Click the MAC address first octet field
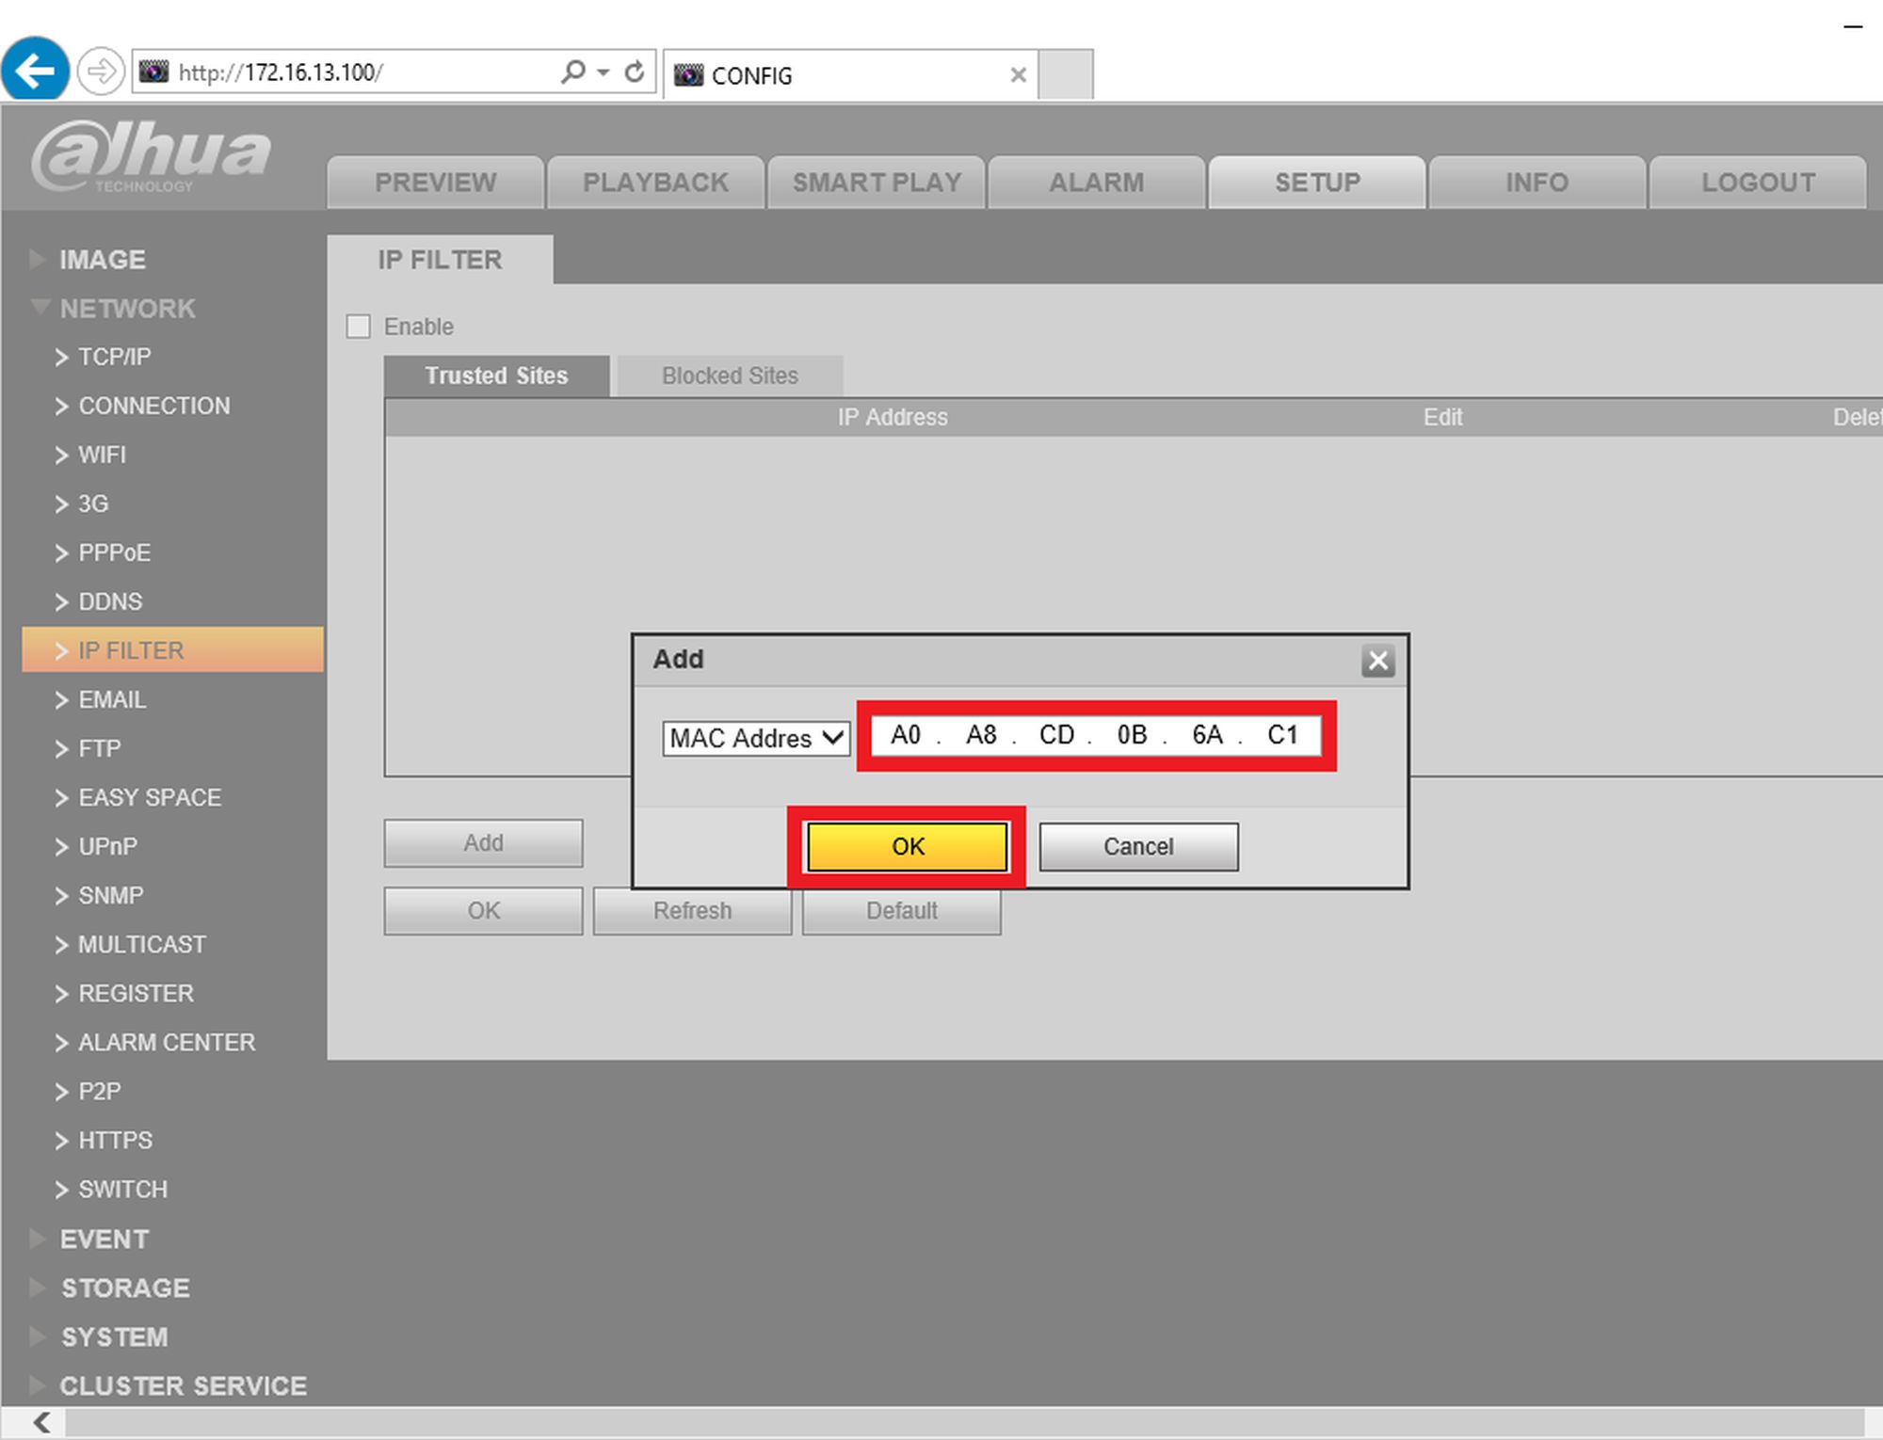1883x1440 pixels. 905,735
